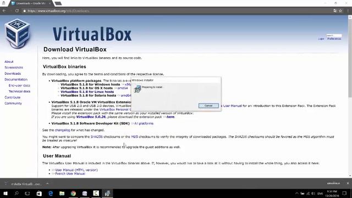Click the Camtasia recorder taskbar icon
The width and height of the screenshot is (352, 198).
(96, 193)
